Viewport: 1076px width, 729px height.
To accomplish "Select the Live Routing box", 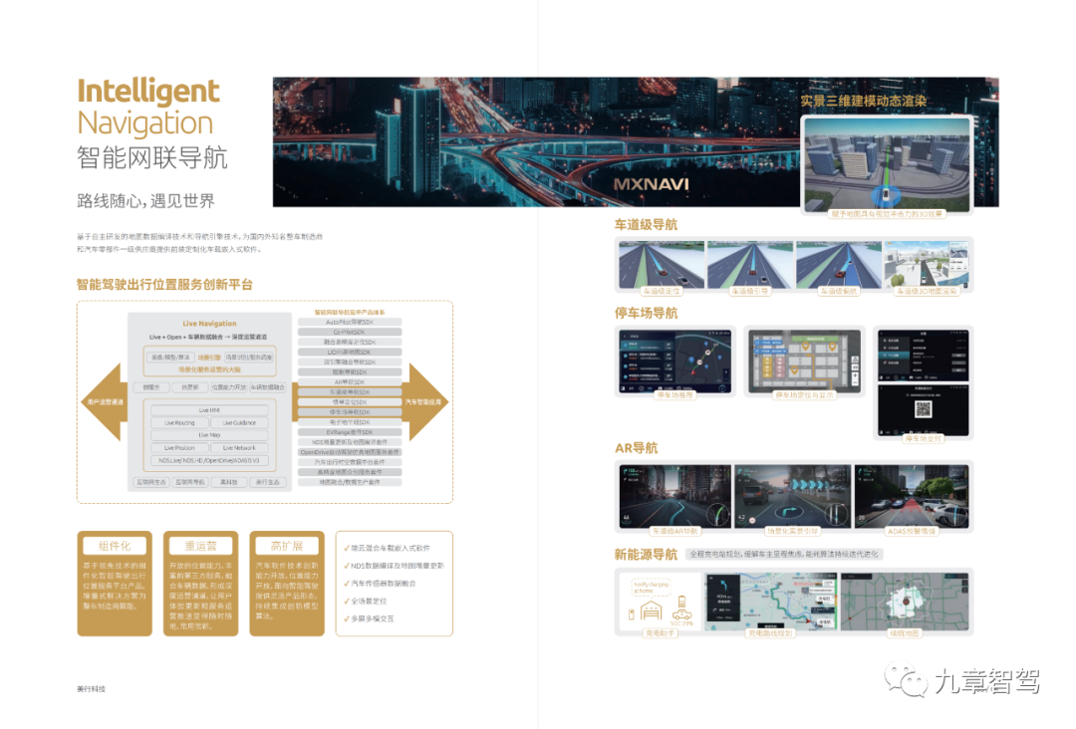I will click(x=179, y=422).
